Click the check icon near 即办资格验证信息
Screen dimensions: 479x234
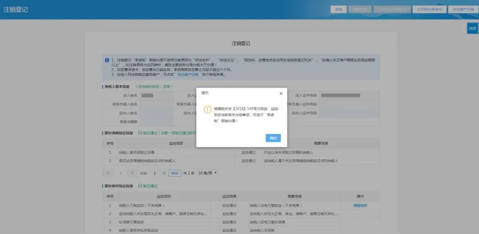(140, 133)
